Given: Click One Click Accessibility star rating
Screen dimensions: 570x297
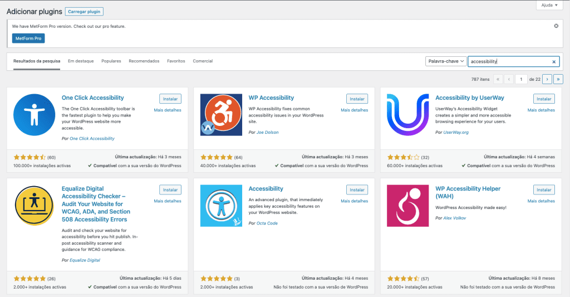Looking at the screenshot, I should click(x=30, y=157).
